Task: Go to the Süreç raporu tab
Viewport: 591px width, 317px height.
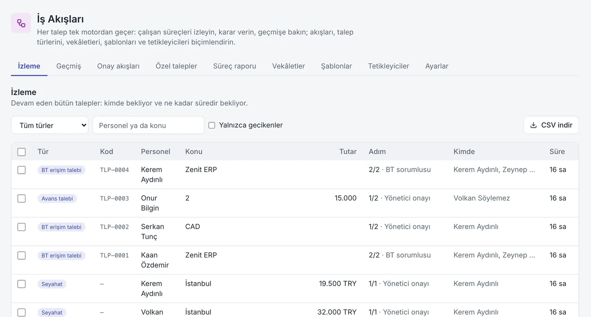Action: pyautogui.click(x=235, y=66)
